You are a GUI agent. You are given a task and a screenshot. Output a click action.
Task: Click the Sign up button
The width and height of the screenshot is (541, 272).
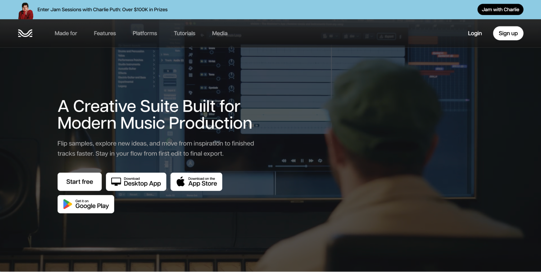508,33
